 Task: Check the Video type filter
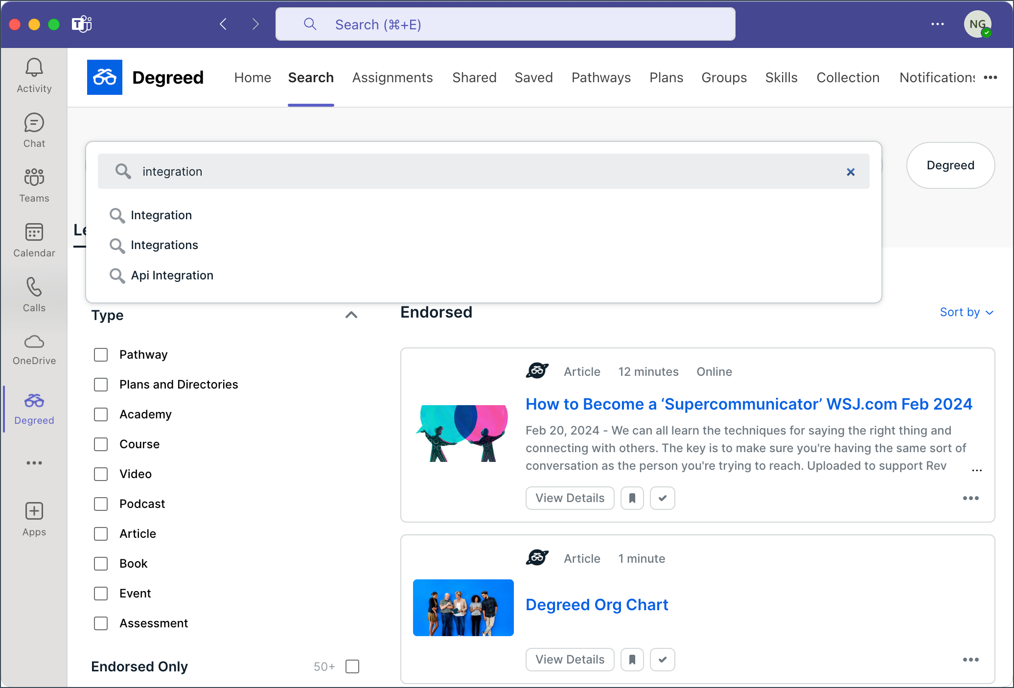[x=101, y=474]
